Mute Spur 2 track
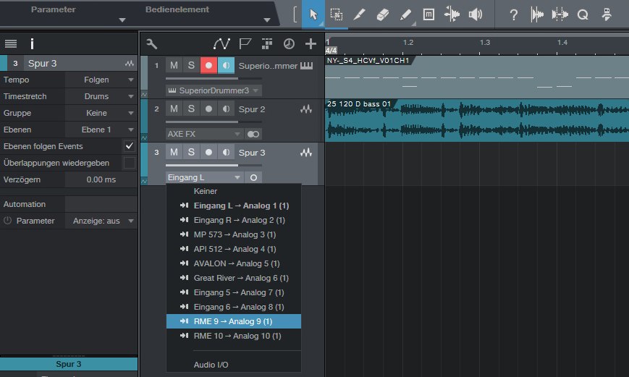 pyautogui.click(x=174, y=109)
